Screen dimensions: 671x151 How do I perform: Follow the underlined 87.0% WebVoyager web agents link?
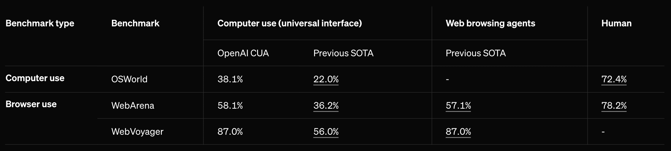click(458, 132)
